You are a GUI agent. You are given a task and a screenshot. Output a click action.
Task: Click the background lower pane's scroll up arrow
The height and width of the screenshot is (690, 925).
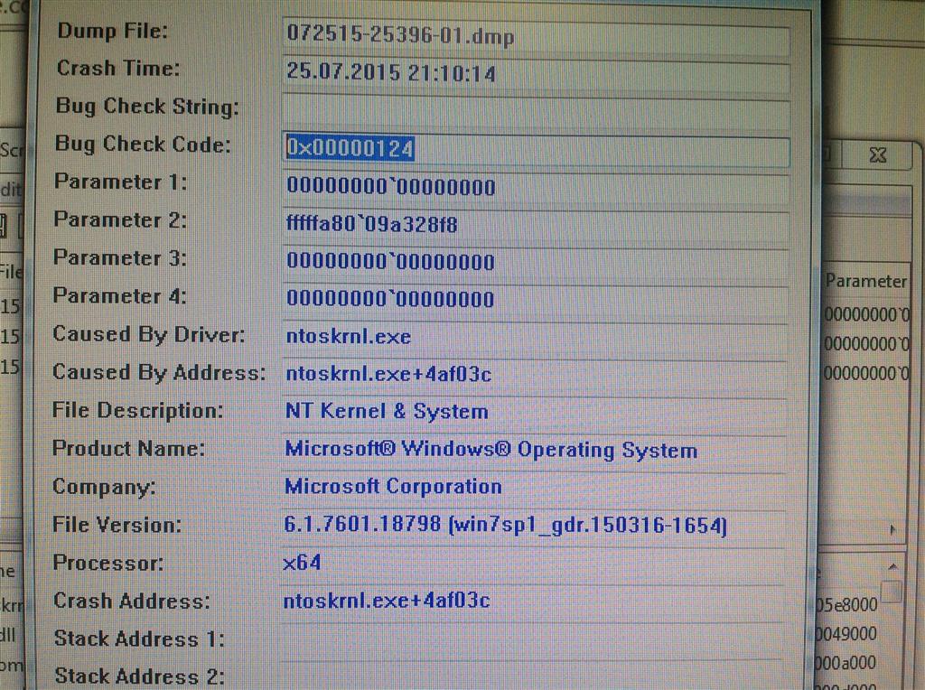pos(892,568)
